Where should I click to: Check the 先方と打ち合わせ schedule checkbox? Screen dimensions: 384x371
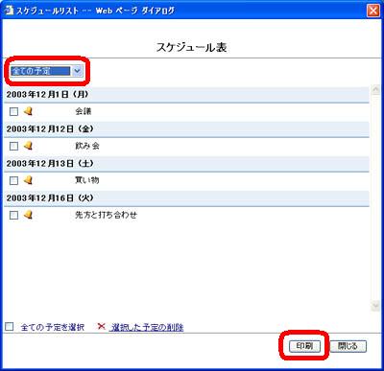13,215
